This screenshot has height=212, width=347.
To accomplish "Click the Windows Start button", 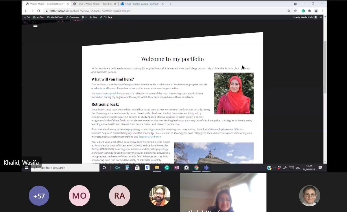I will point(26,168).
